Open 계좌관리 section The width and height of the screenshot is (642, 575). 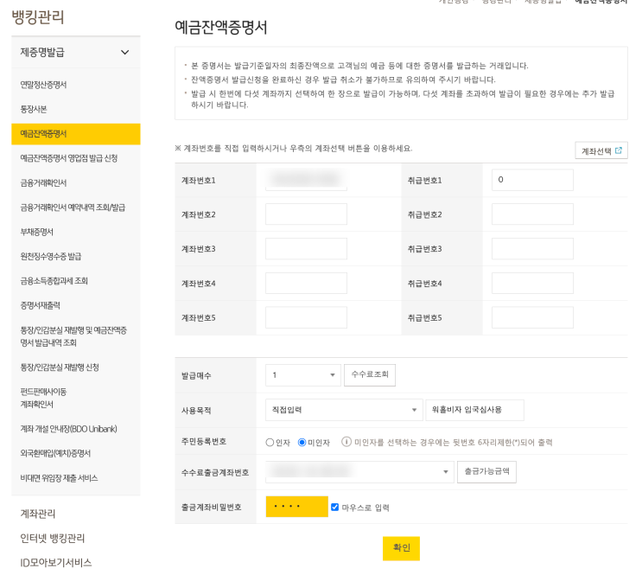pos(38,514)
